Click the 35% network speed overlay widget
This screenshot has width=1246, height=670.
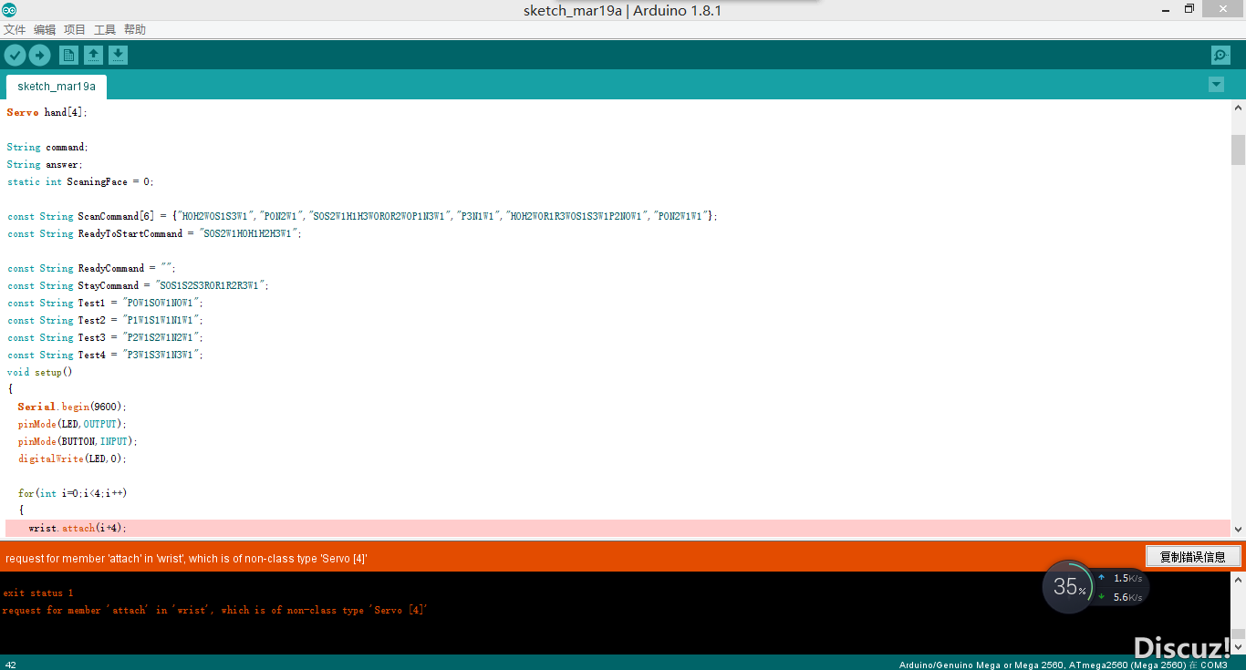[x=1068, y=587]
